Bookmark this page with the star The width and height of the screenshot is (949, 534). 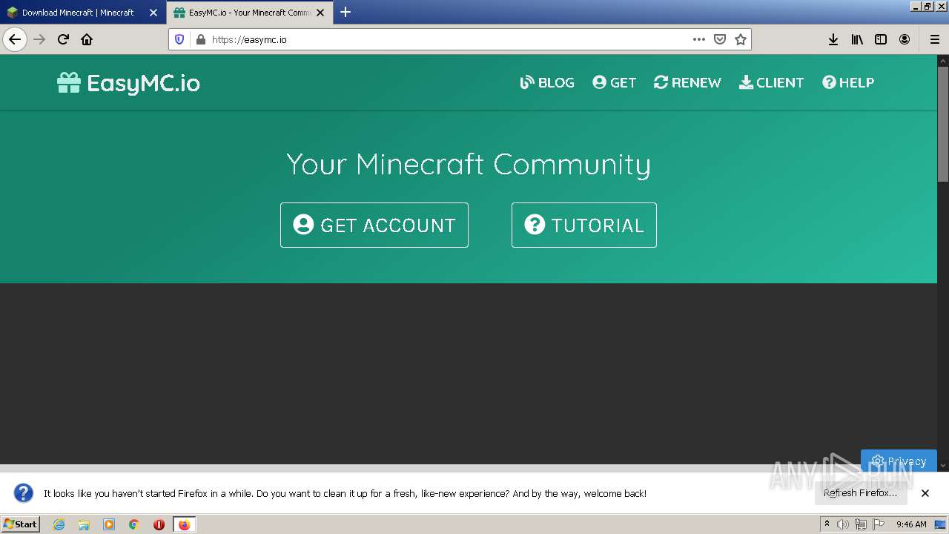point(740,39)
